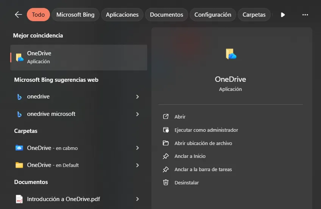Screen dimensions: 321x209
Task: Click the shield icon for run as administrator
Action: click(x=166, y=130)
